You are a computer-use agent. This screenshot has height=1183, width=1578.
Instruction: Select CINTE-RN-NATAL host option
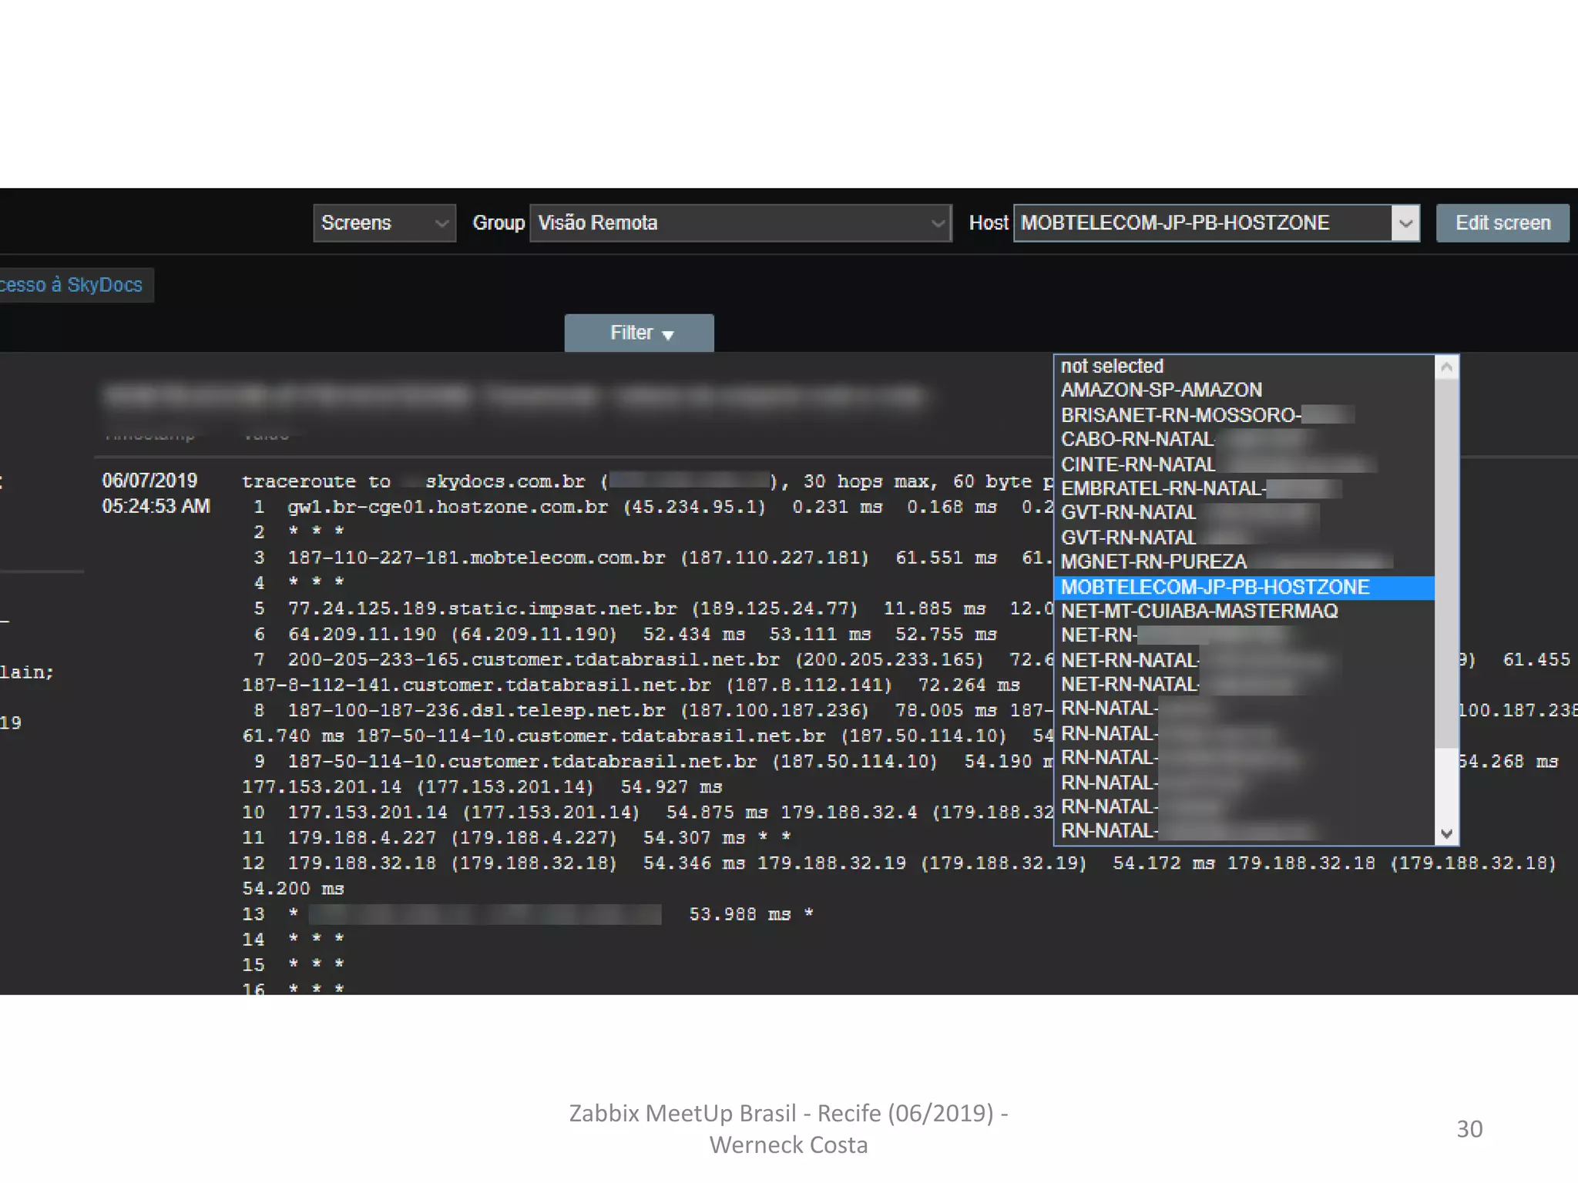pyautogui.click(x=1138, y=464)
